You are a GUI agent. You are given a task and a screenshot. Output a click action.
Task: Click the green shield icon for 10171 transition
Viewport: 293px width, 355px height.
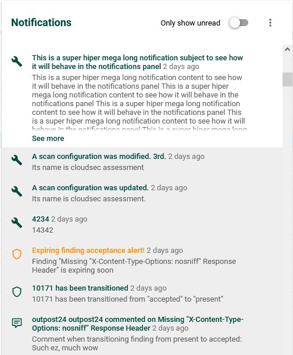[x=17, y=292]
